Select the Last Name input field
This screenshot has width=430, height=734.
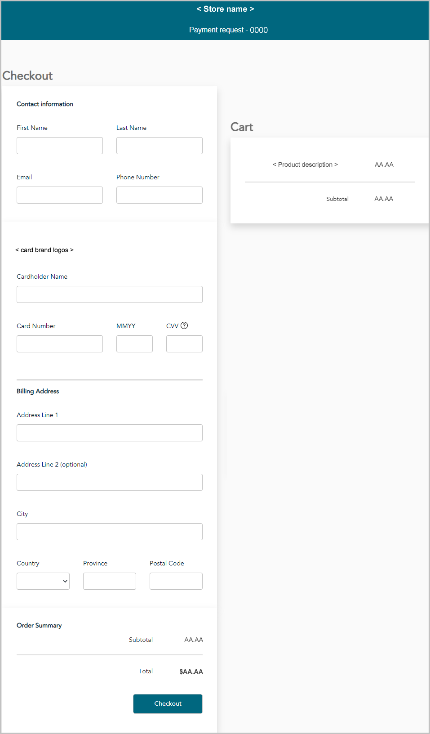point(160,146)
